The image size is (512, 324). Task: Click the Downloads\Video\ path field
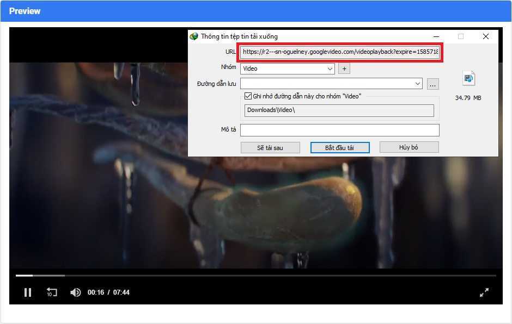tap(339, 110)
